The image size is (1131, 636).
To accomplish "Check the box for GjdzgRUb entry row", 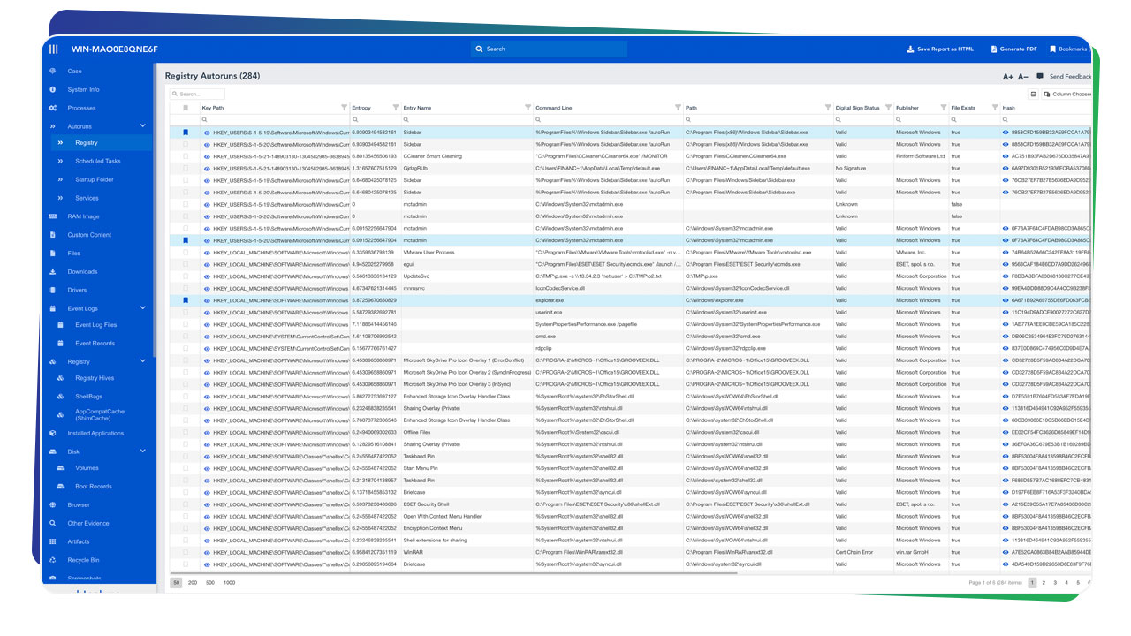I will (186, 168).
